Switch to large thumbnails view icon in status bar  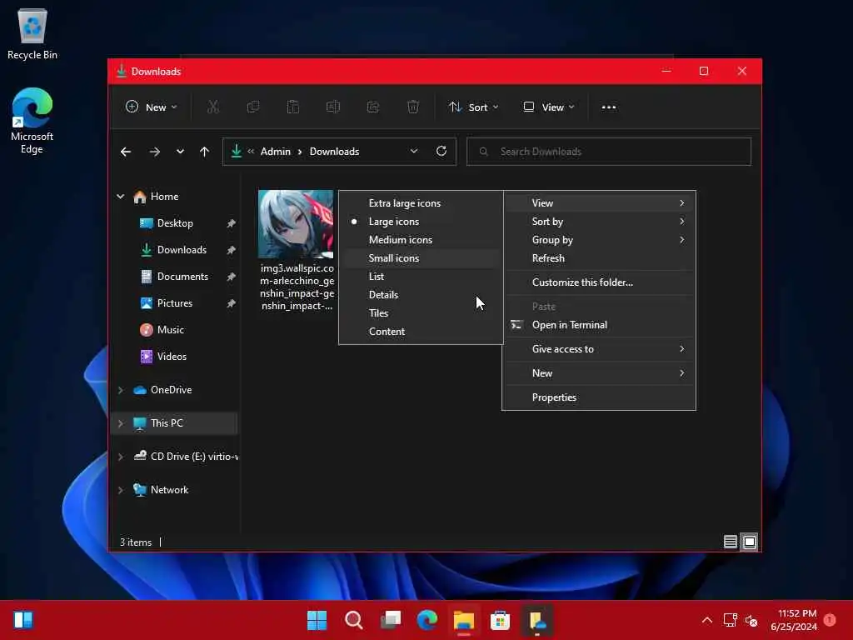pos(750,542)
